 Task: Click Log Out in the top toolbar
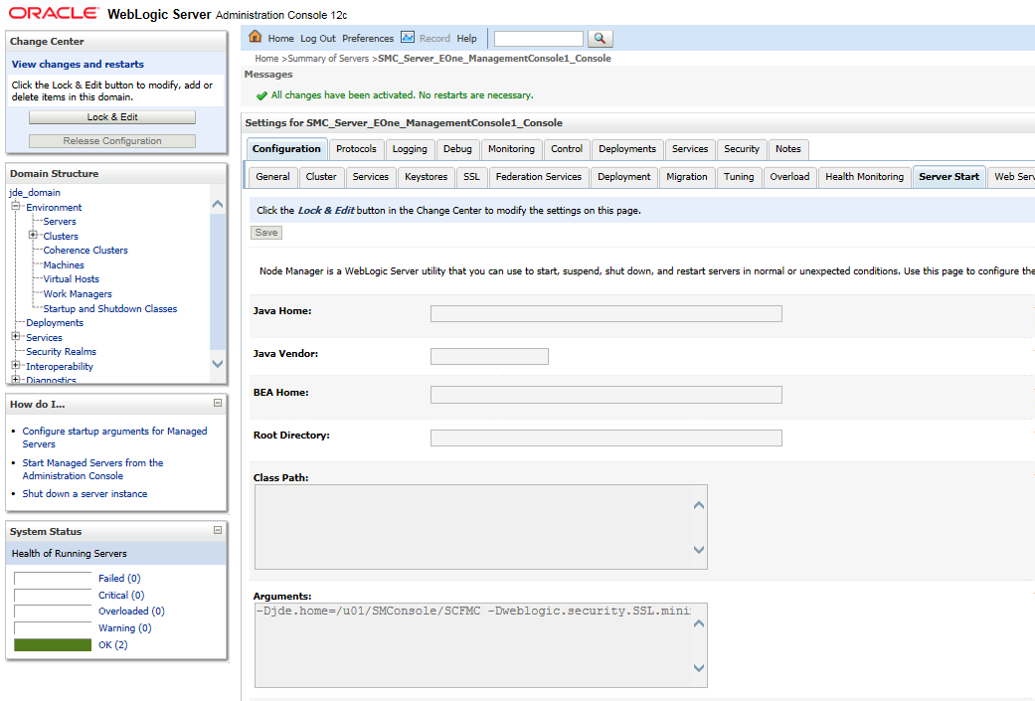coord(318,39)
